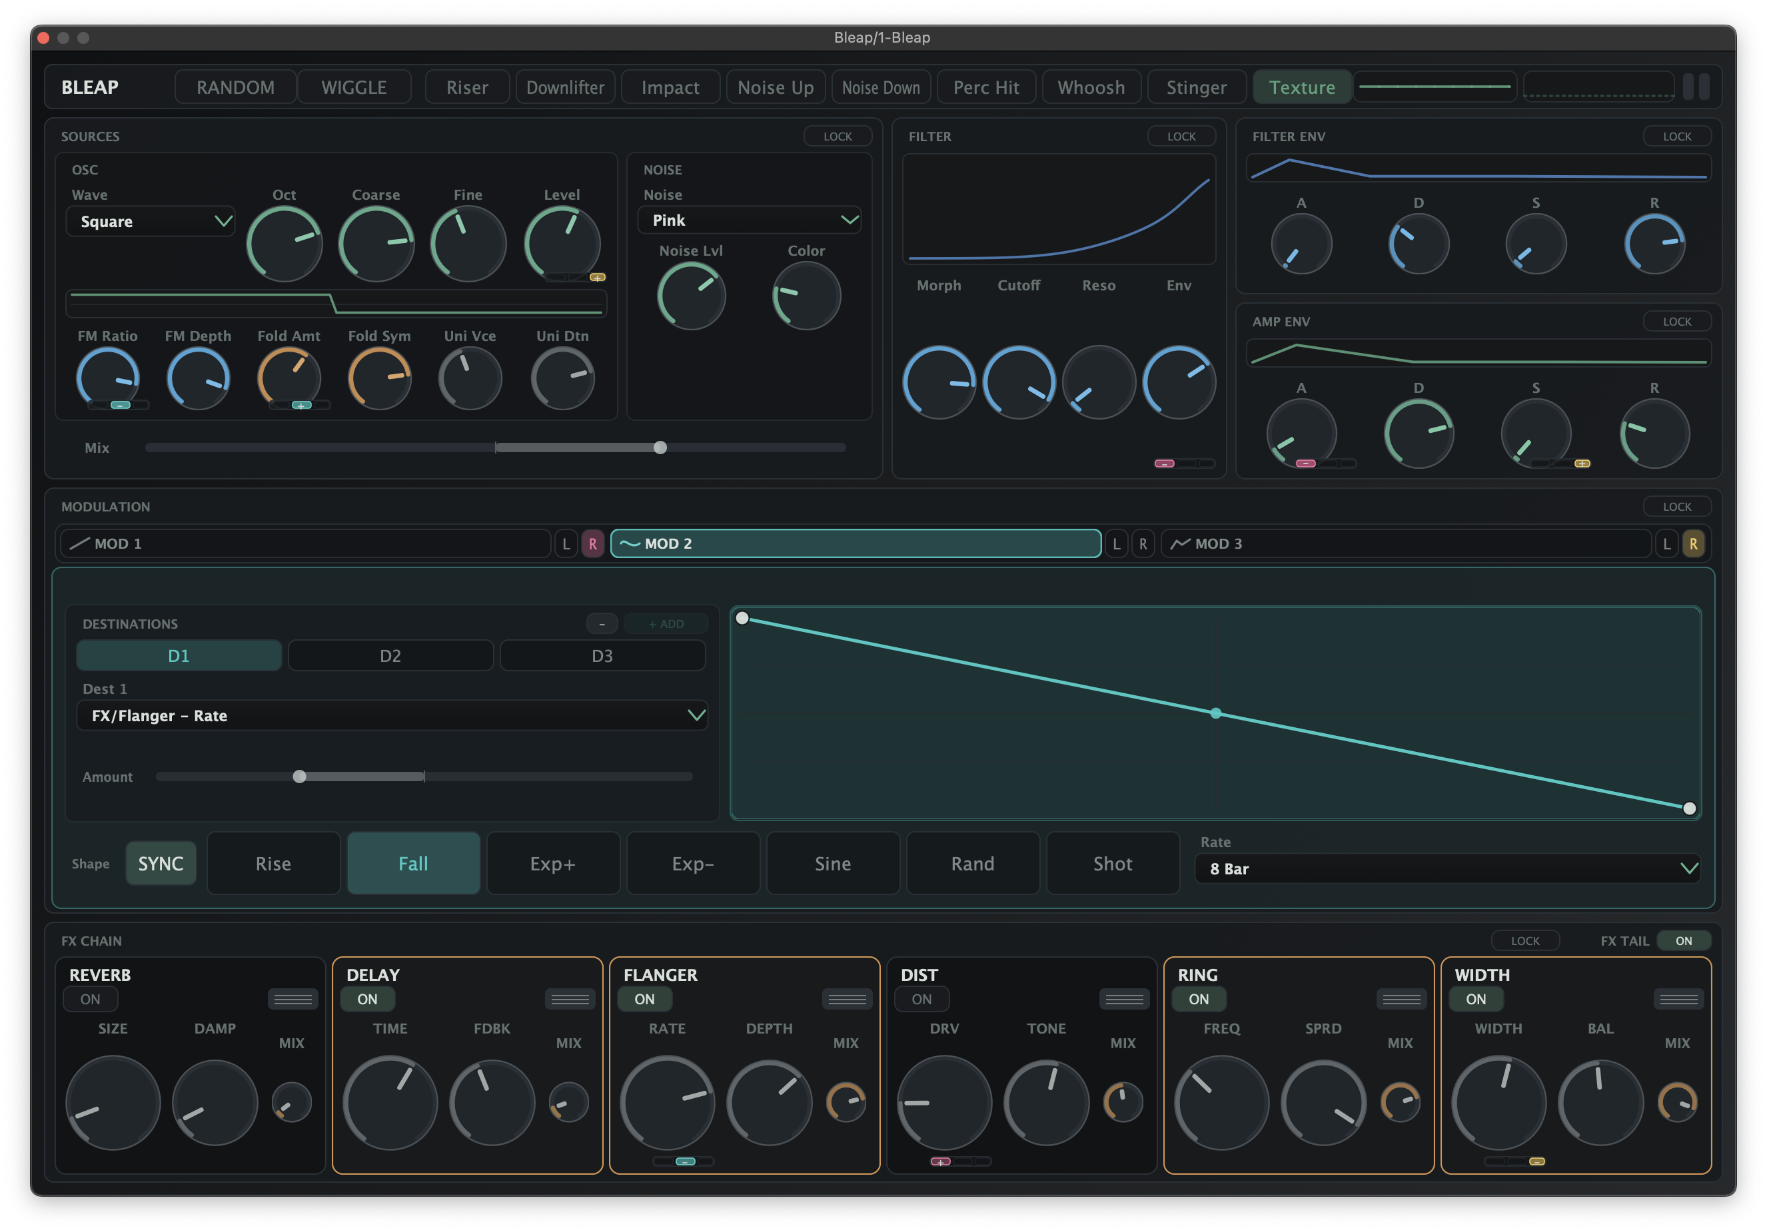The height and width of the screenshot is (1232, 1767).
Task: Click the Amount slider in Destinations
Action: pyautogui.click(x=299, y=776)
